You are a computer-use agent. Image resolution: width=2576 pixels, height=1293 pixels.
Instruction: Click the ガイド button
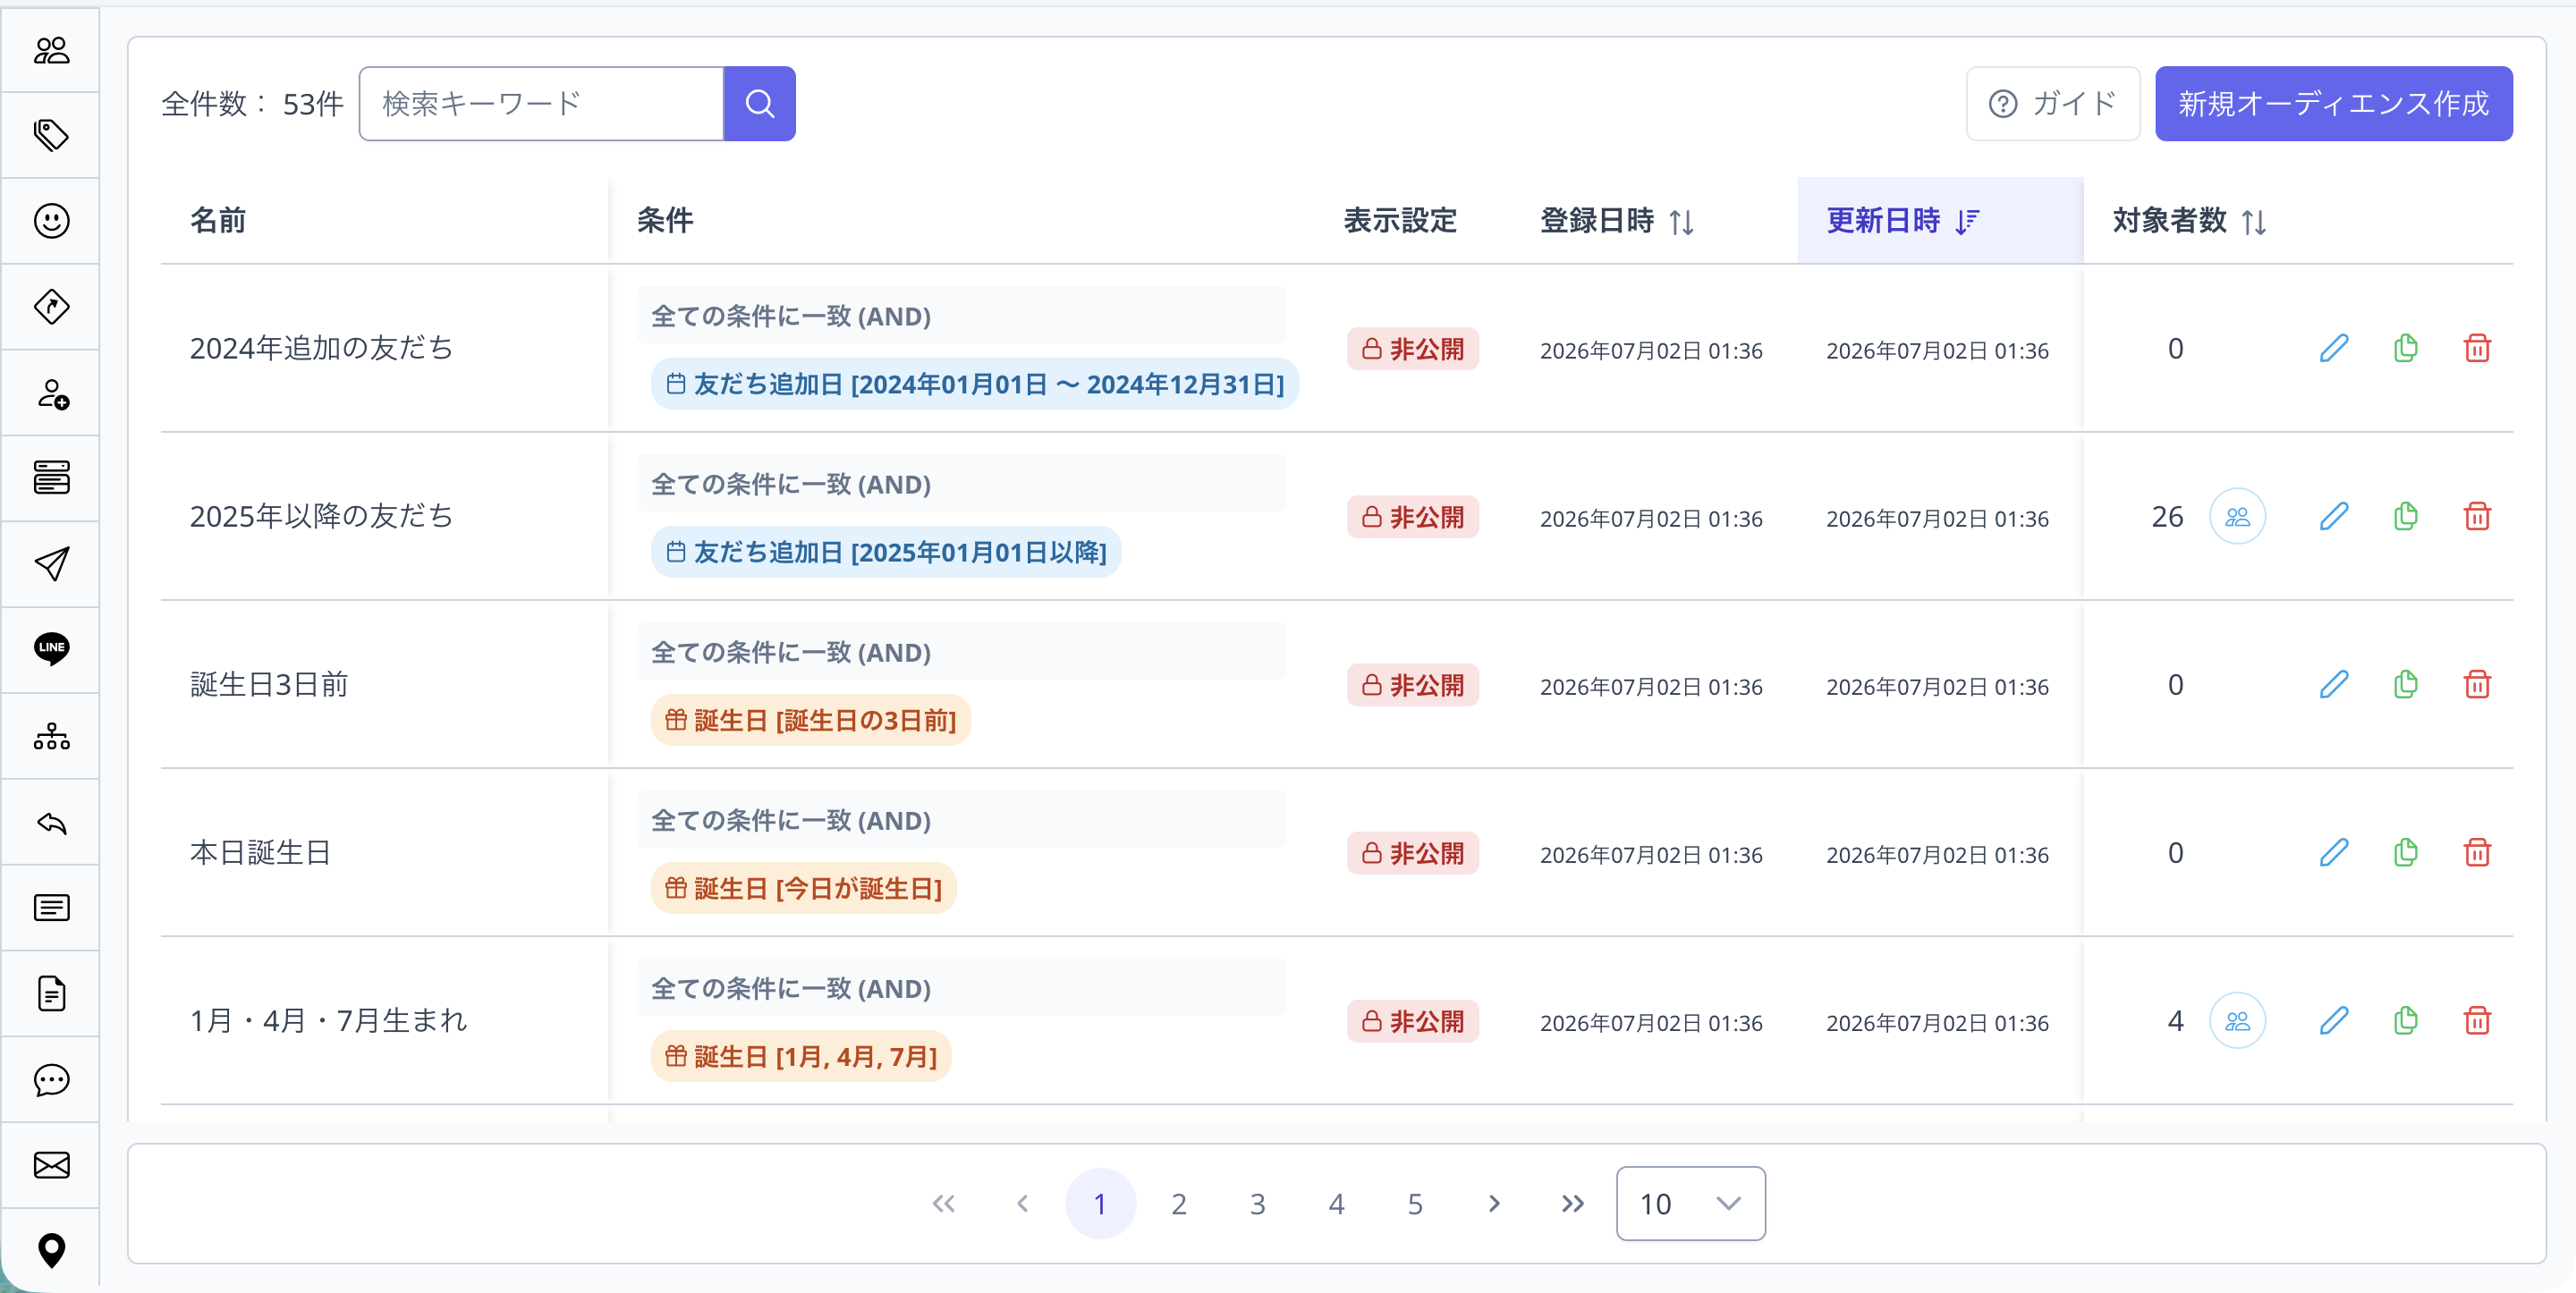coord(2052,104)
